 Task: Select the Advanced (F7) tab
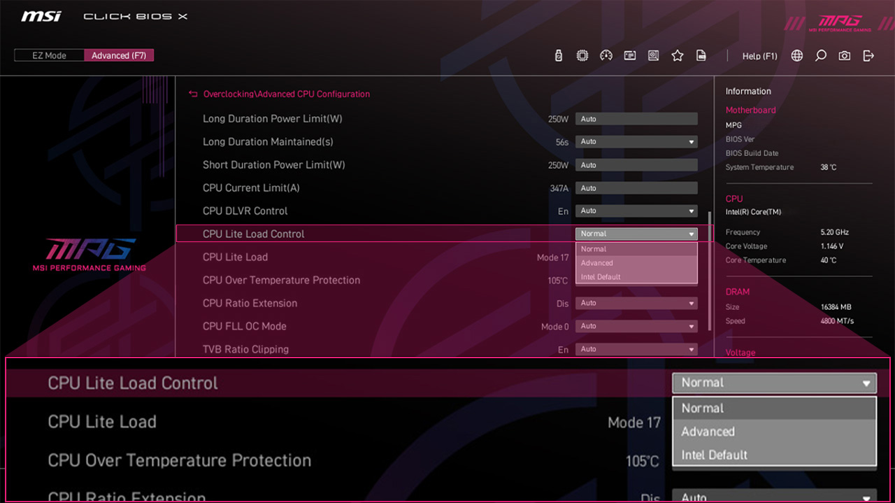(119, 55)
